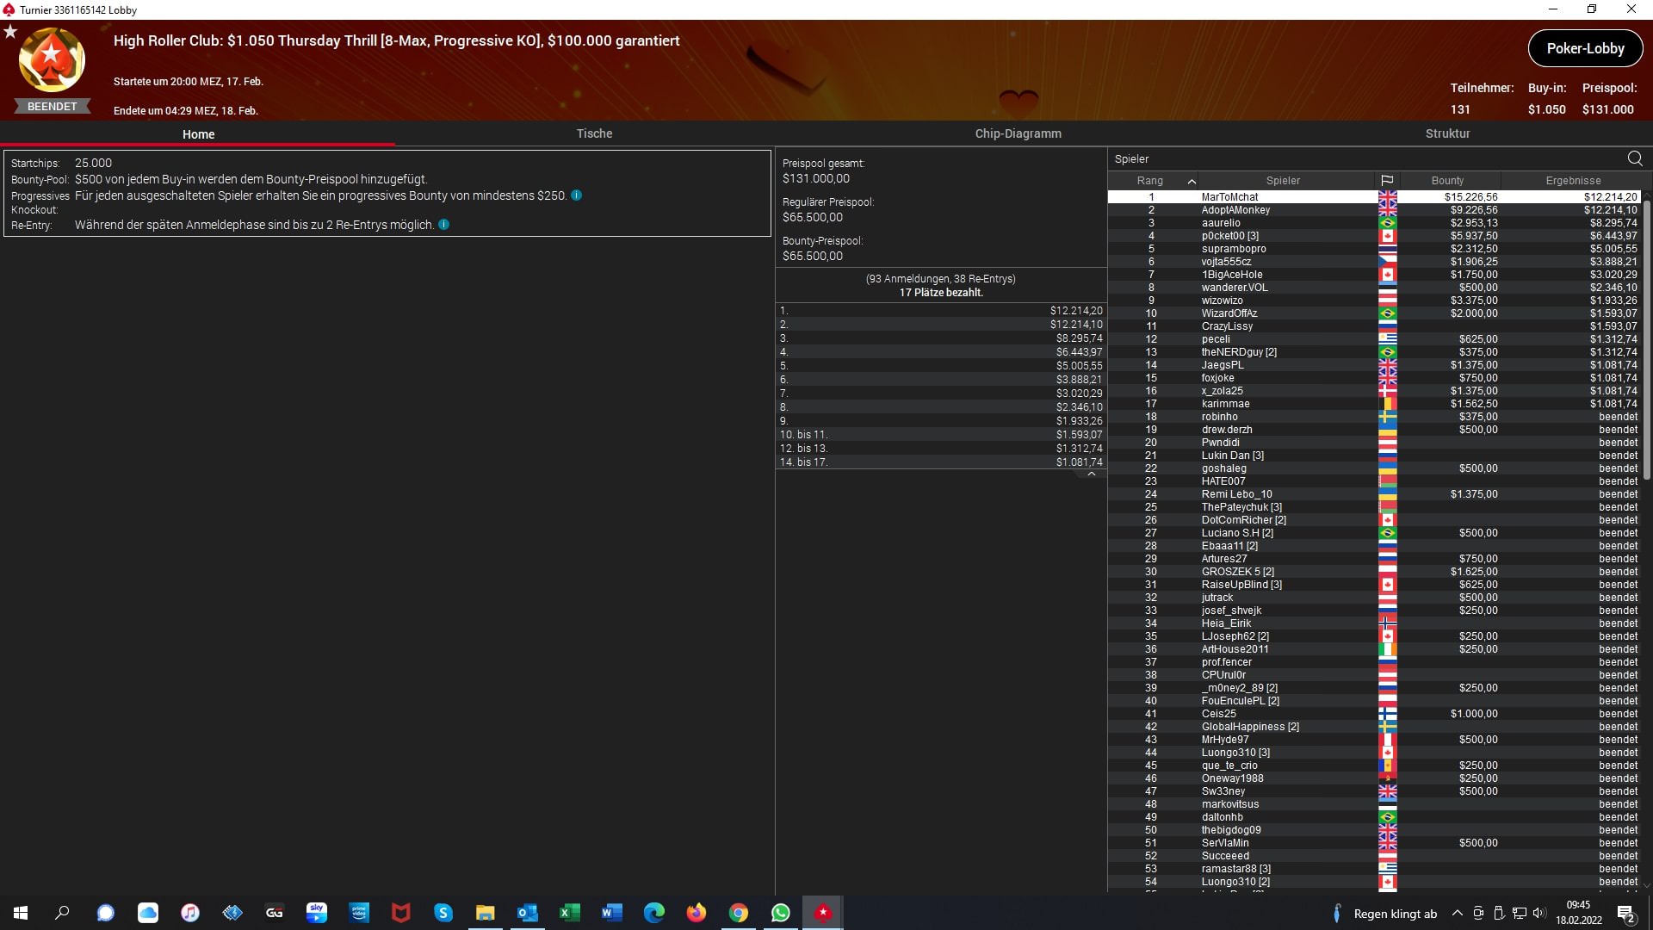Viewport: 1653px width, 930px height.
Task: Sort players by Rang column arrow
Action: click(1192, 181)
